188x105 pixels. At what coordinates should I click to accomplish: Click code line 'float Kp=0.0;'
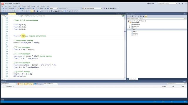pos(20,25)
